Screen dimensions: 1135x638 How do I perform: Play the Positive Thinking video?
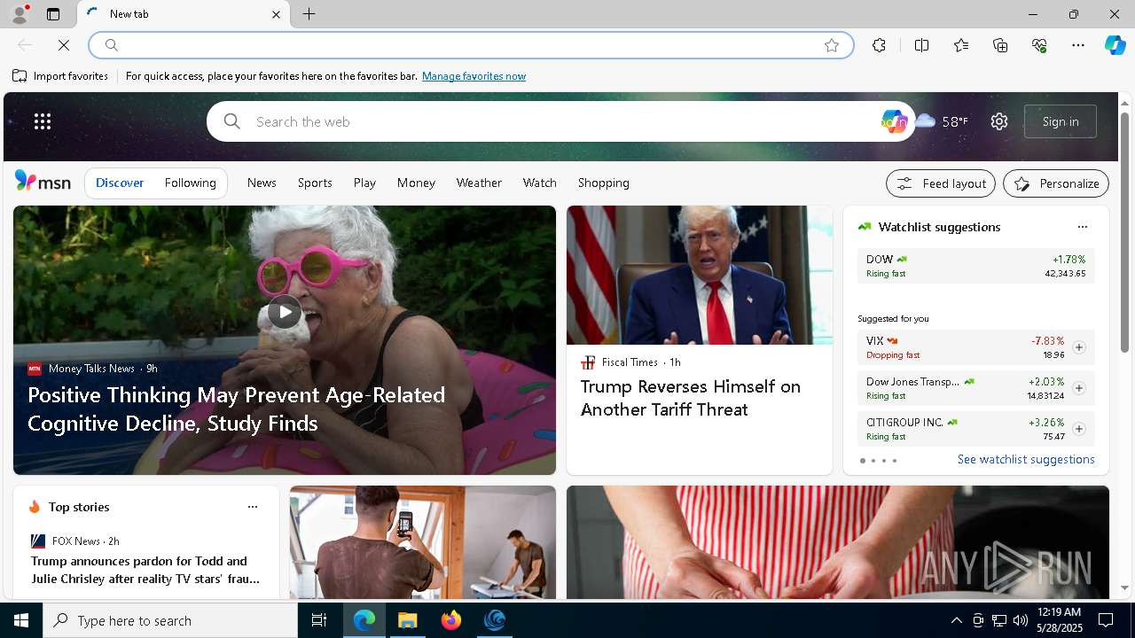(x=284, y=312)
